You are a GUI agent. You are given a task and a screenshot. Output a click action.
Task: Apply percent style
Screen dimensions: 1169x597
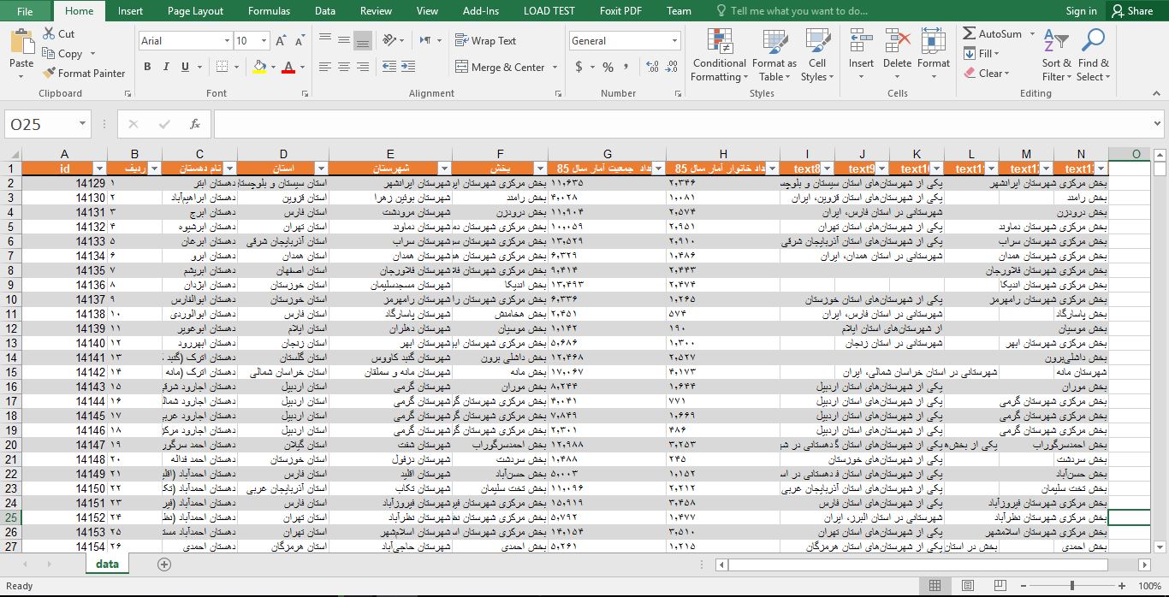pyautogui.click(x=608, y=67)
